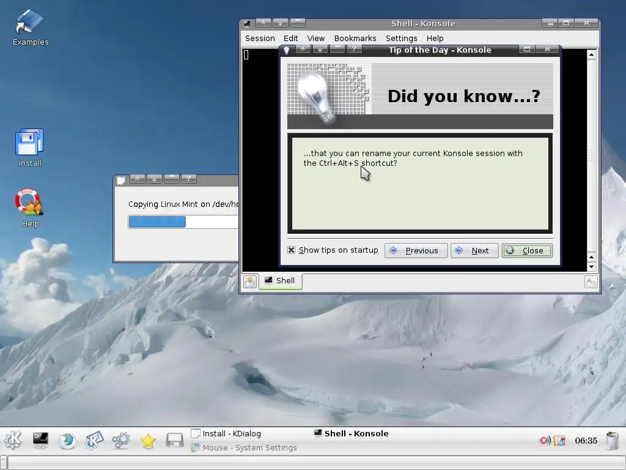
Task: Open the gear system settings icon
Action: point(121,441)
